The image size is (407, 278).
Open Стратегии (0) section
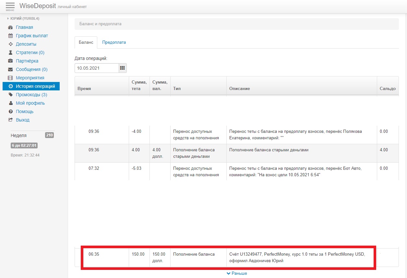[30, 53]
